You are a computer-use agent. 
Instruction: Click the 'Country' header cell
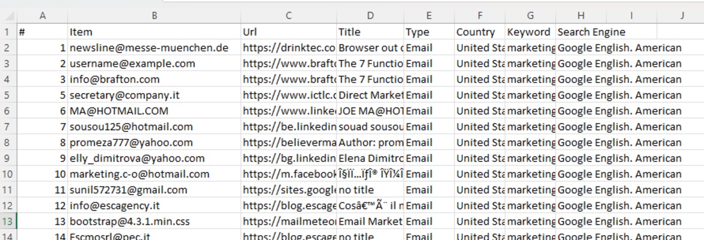(x=480, y=32)
